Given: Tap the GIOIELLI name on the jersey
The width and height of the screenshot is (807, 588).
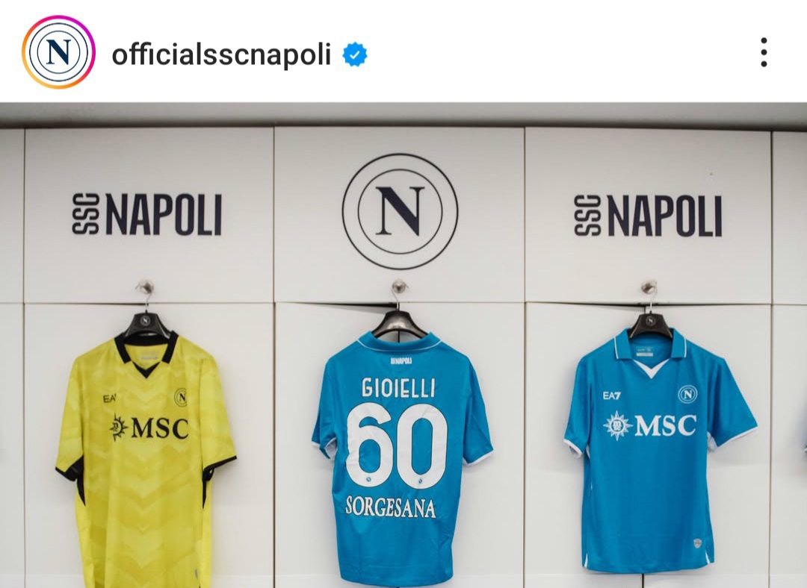Looking at the screenshot, I should tap(398, 388).
